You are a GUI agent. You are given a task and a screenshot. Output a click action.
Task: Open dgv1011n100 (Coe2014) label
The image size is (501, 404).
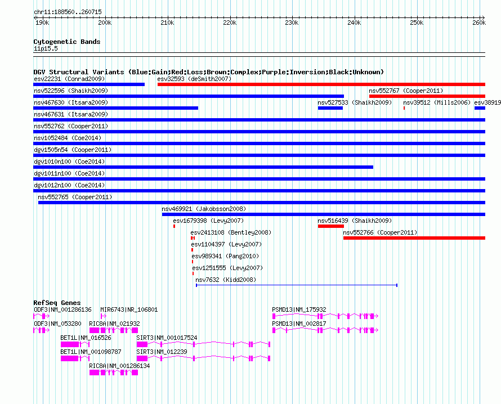(x=69, y=173)
